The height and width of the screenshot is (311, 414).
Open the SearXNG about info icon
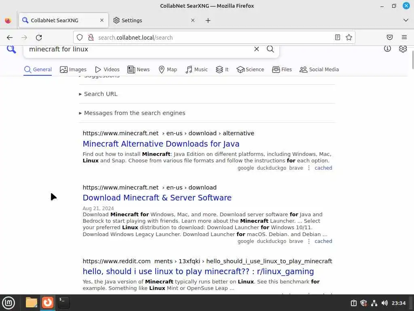(387, 49)
